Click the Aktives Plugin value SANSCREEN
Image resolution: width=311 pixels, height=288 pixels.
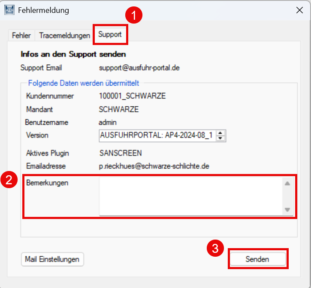coord(120,153)
